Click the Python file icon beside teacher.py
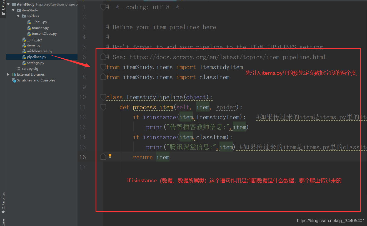The height and width of the screenshot is (226, 367). coord(29,28)
